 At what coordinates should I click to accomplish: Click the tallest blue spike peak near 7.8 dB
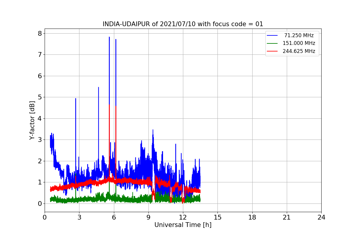click(x=109, y=37)
